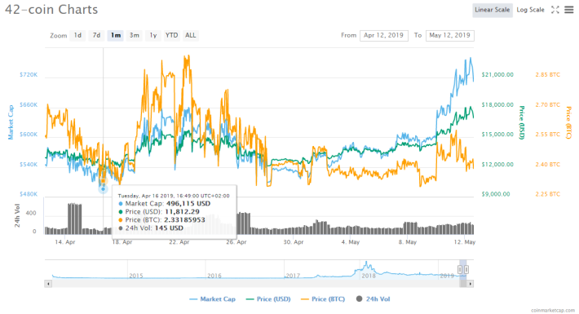
Task: Click tooltip Price (BTC) 2.33185953 value
Action: point(184,220)
